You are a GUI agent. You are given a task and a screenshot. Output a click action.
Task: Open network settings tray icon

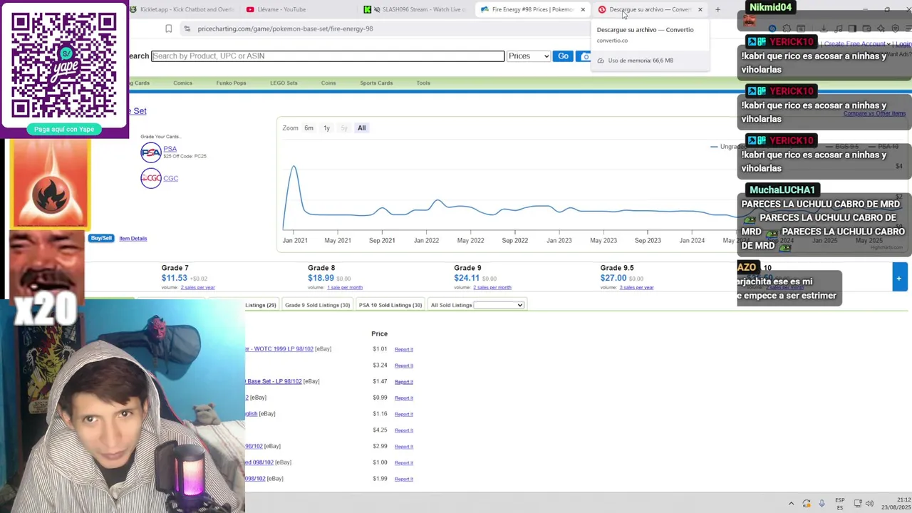[x=857, y=504]
